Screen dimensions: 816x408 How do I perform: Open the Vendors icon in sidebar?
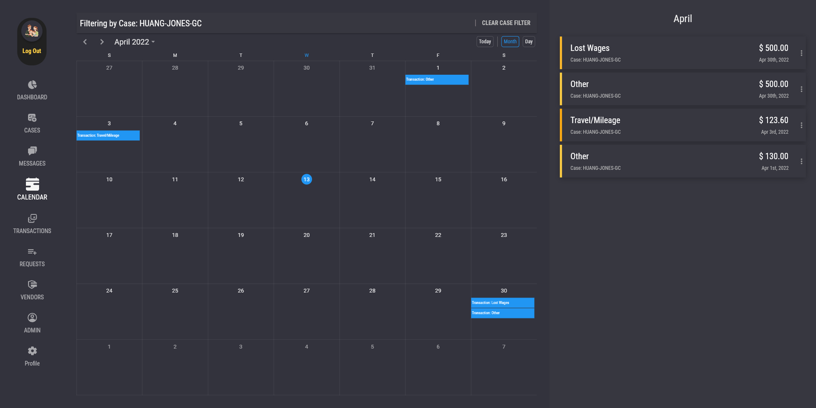(32, 285)
